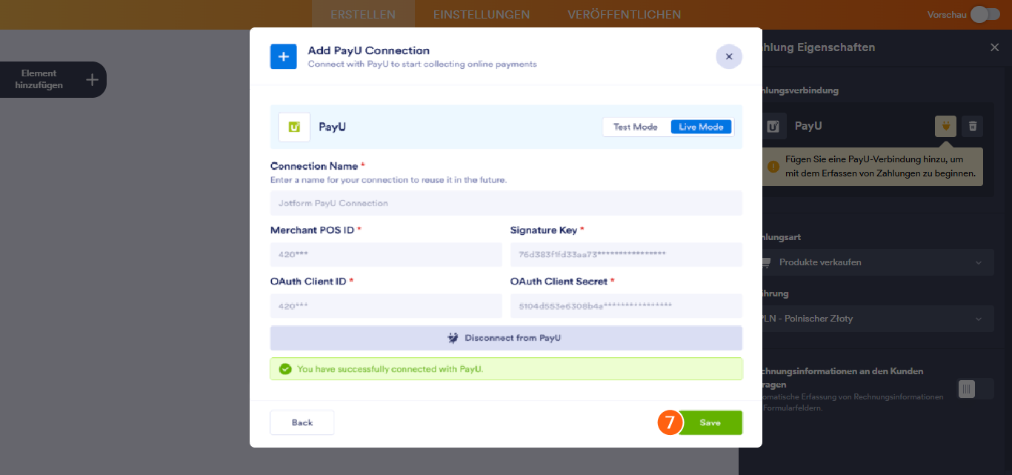
Task: Select the orange plug icon to connect PayU
Action: 945,126
